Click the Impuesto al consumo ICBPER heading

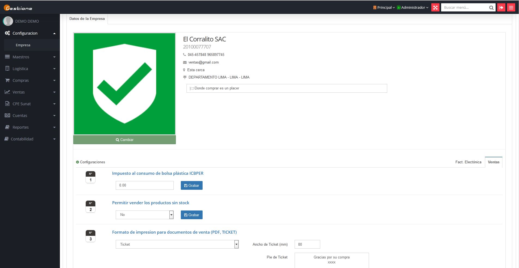click(x=158, y=173)
